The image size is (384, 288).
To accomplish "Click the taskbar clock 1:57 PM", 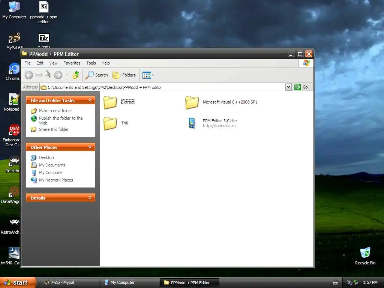I will pos(370,282).
